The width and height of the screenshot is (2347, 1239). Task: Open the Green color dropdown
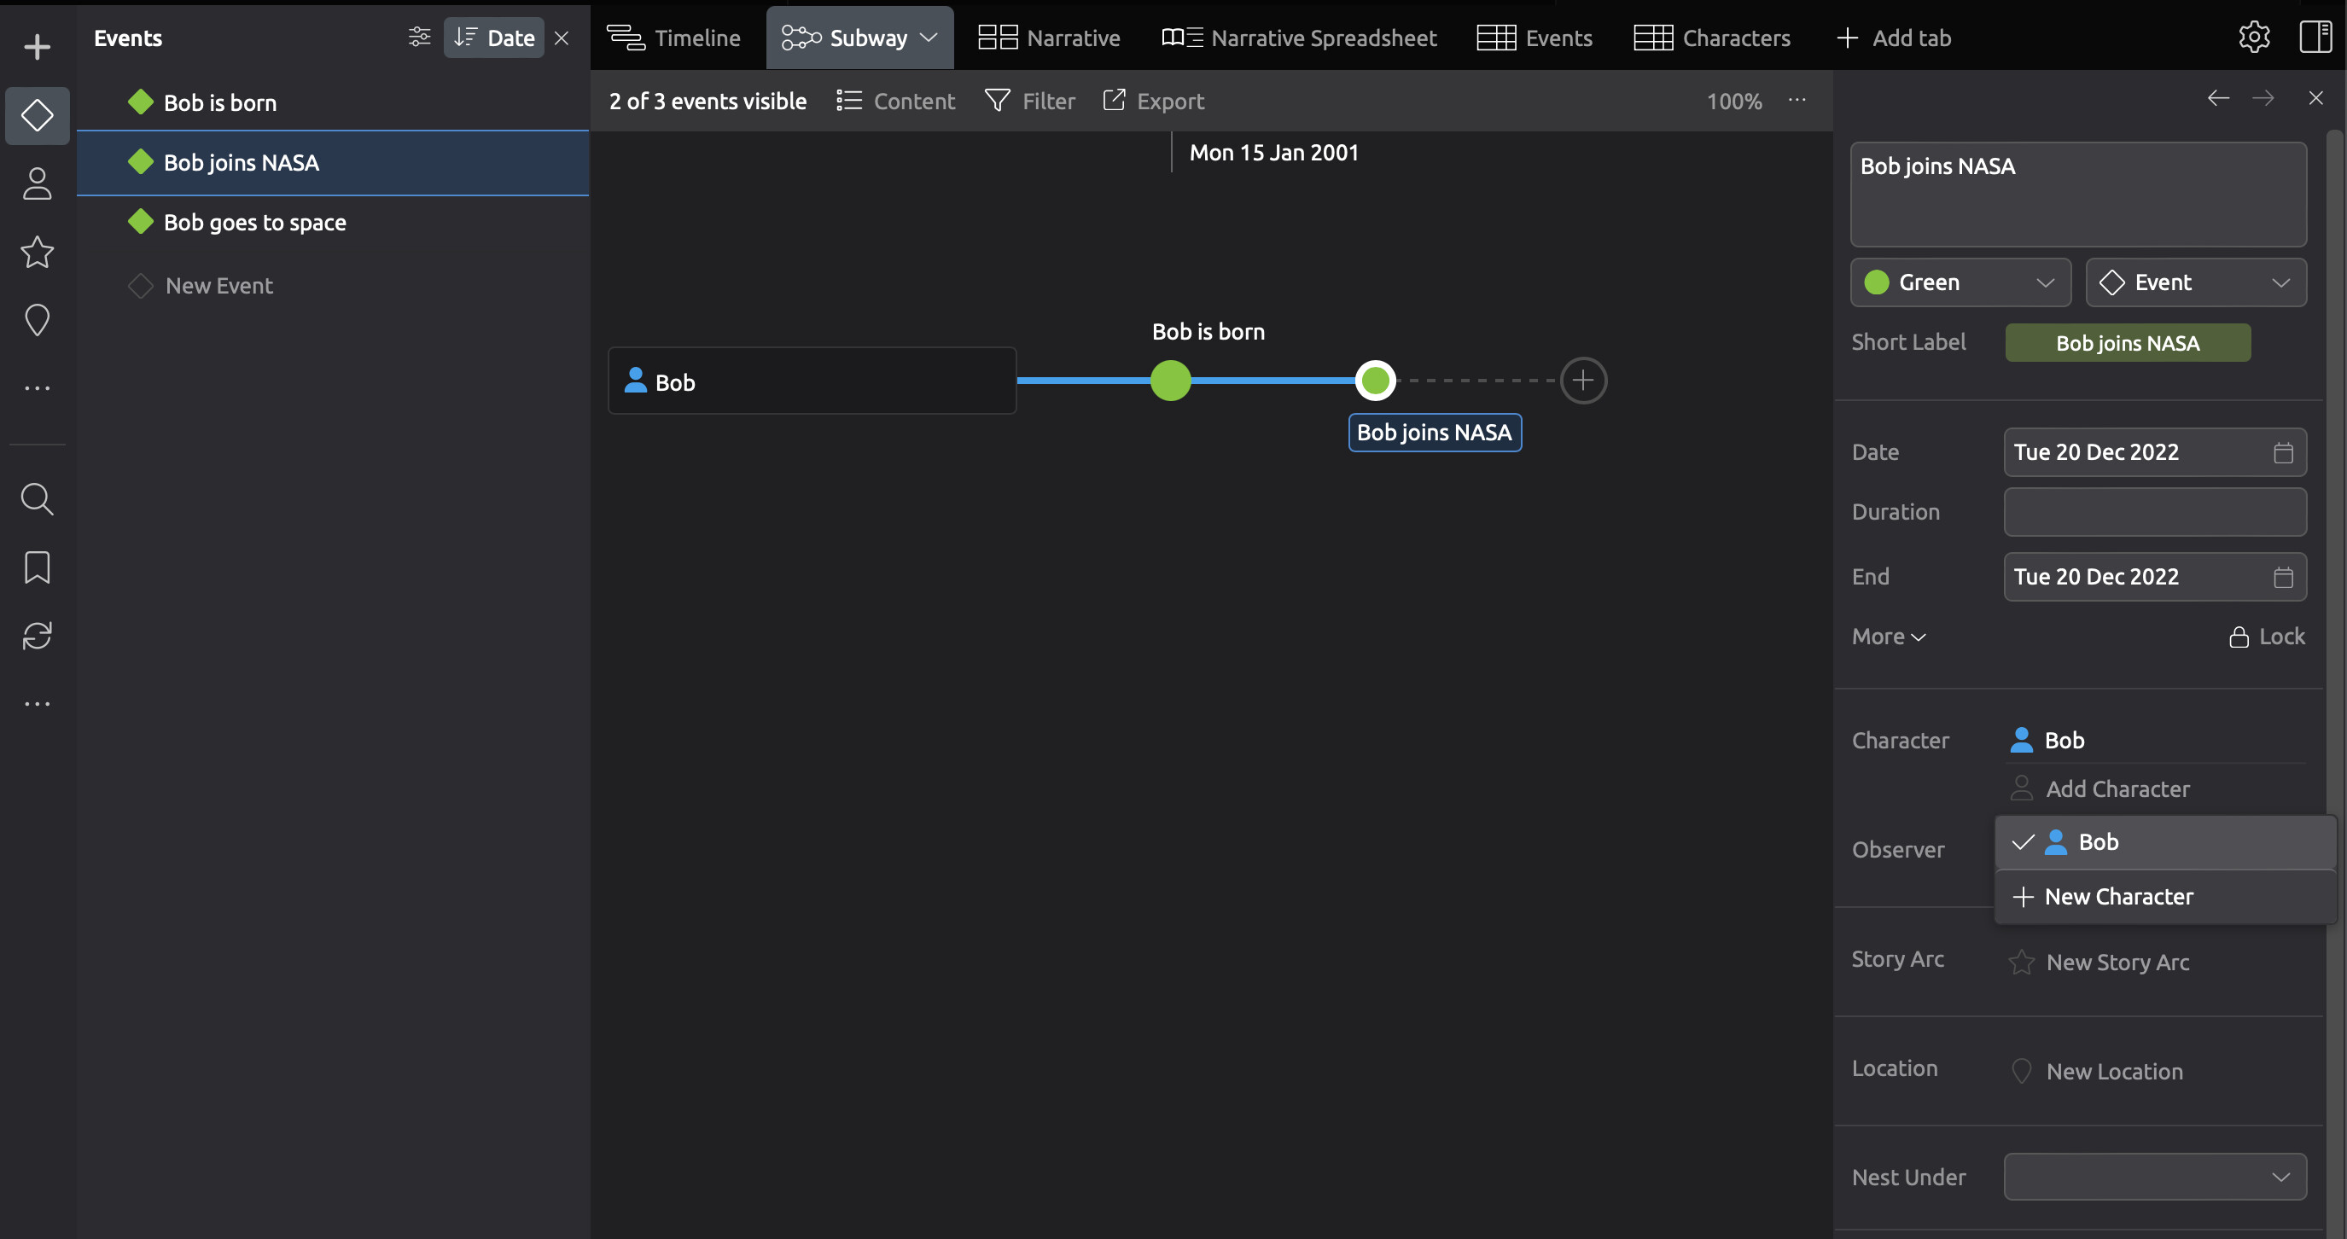click(x=1960, y=282)
